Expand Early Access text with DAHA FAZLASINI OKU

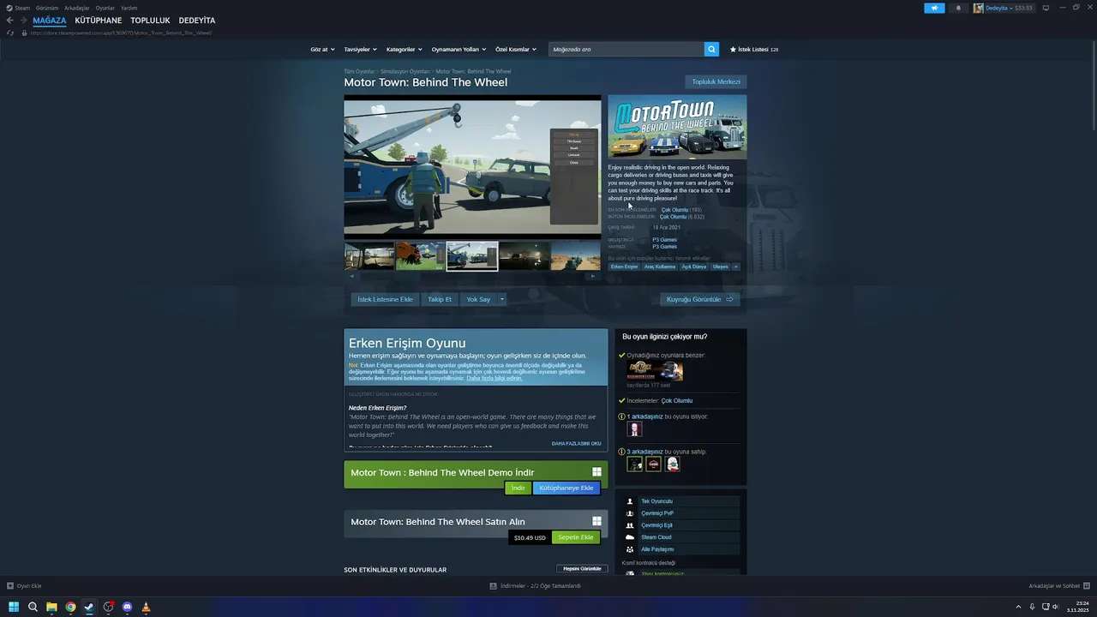(x=576, y=444)
